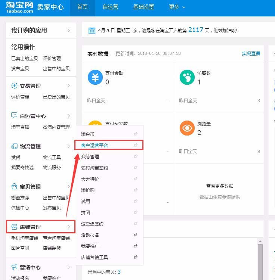This screenshot has width=275, height=280.
Task: Open 查看淘宝店铺 link
Action: pos(56,238)
